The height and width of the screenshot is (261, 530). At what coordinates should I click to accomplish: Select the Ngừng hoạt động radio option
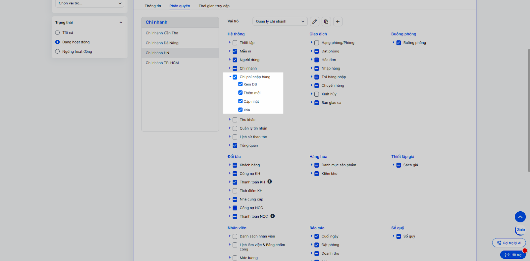(58, 51)
